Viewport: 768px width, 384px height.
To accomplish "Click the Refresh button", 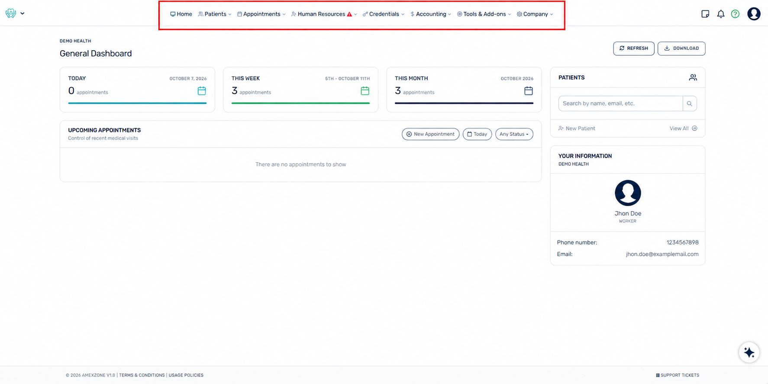I will (x=633, y=48).
